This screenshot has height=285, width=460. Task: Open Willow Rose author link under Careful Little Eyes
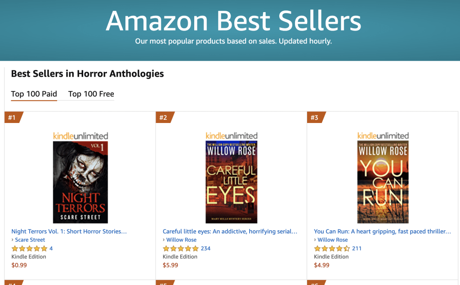[x=181, y=240]
